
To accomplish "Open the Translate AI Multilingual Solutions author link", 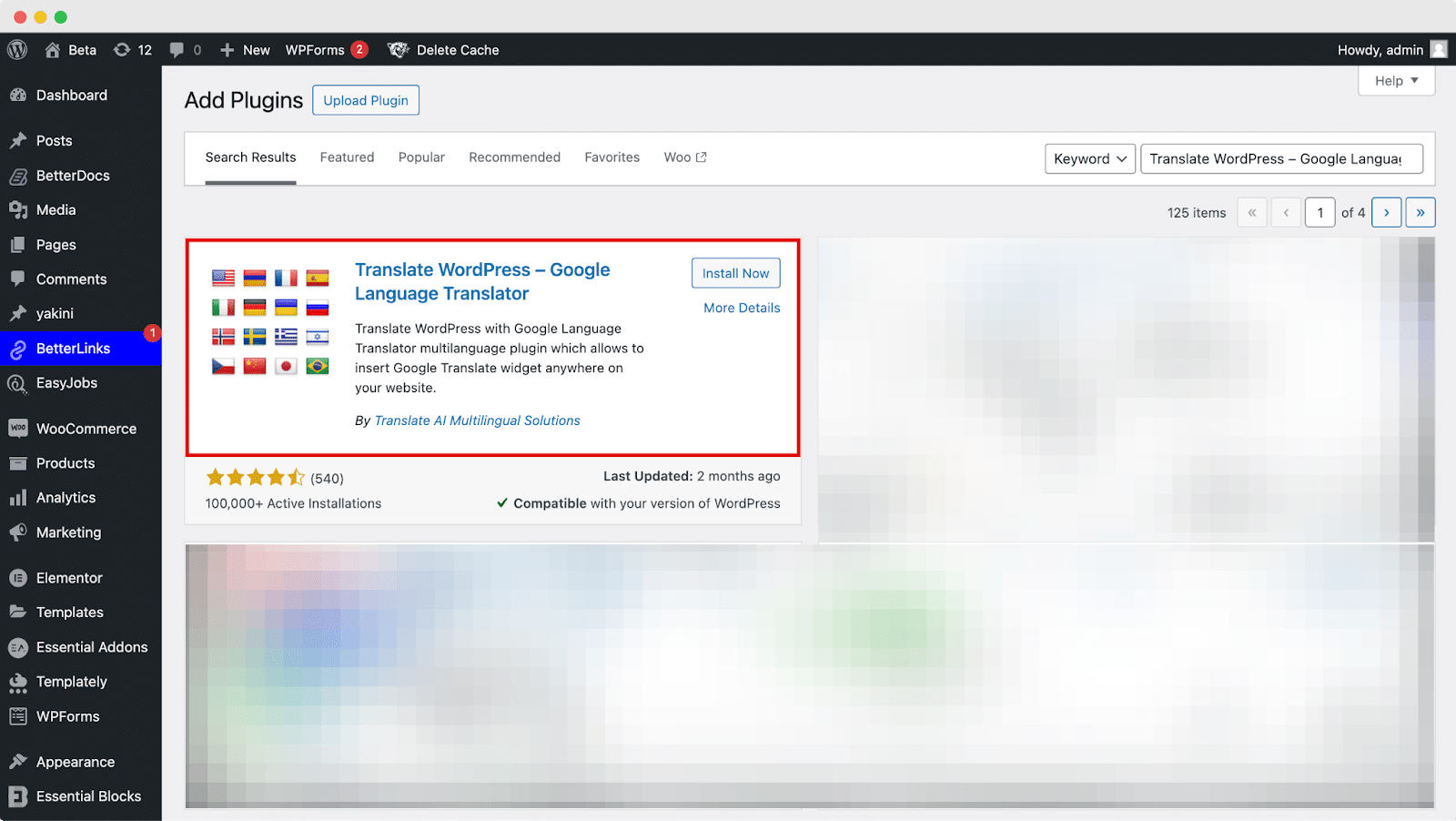I will coord(477,421).
